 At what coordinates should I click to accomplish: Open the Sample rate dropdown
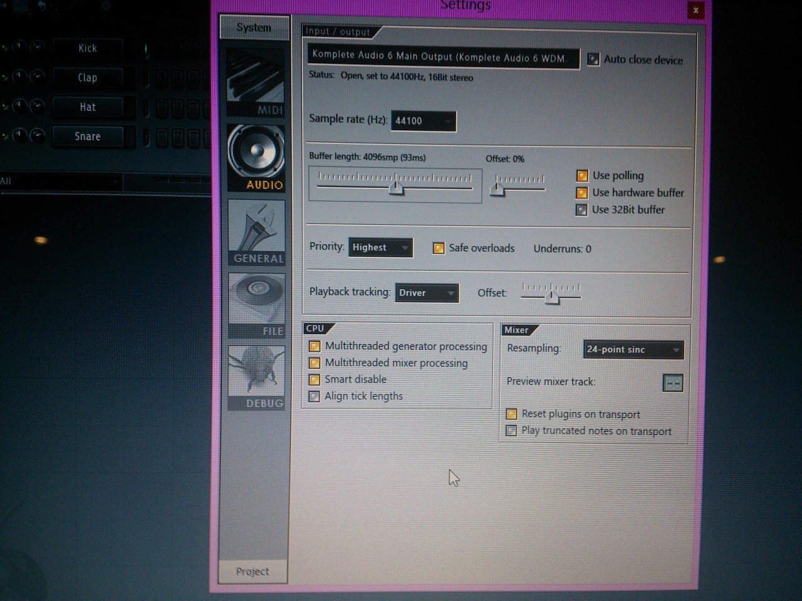click(x=424, y=121)
